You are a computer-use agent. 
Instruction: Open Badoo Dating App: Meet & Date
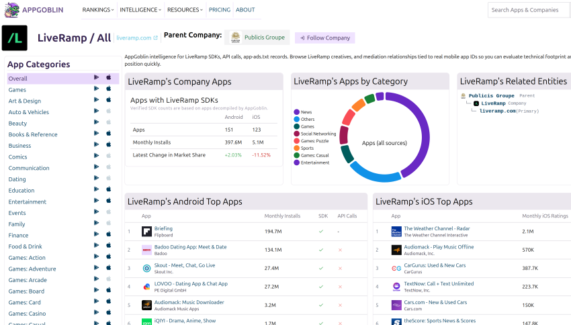[x=191, y=246]
